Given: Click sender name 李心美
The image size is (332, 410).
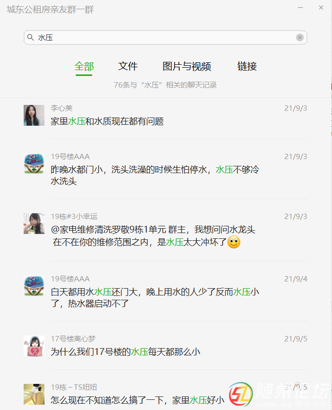Looking at the screenshot, I should click(x=62, y=108).
